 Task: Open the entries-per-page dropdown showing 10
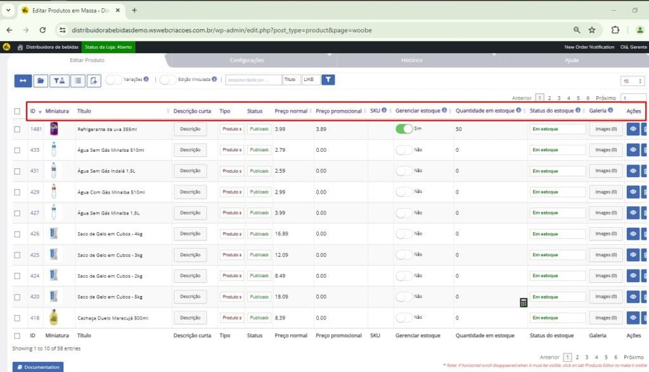[633, 81]
